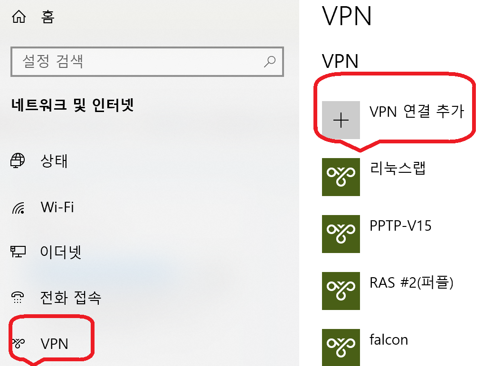Go back to 홈 settings

[x=48, y=17]
